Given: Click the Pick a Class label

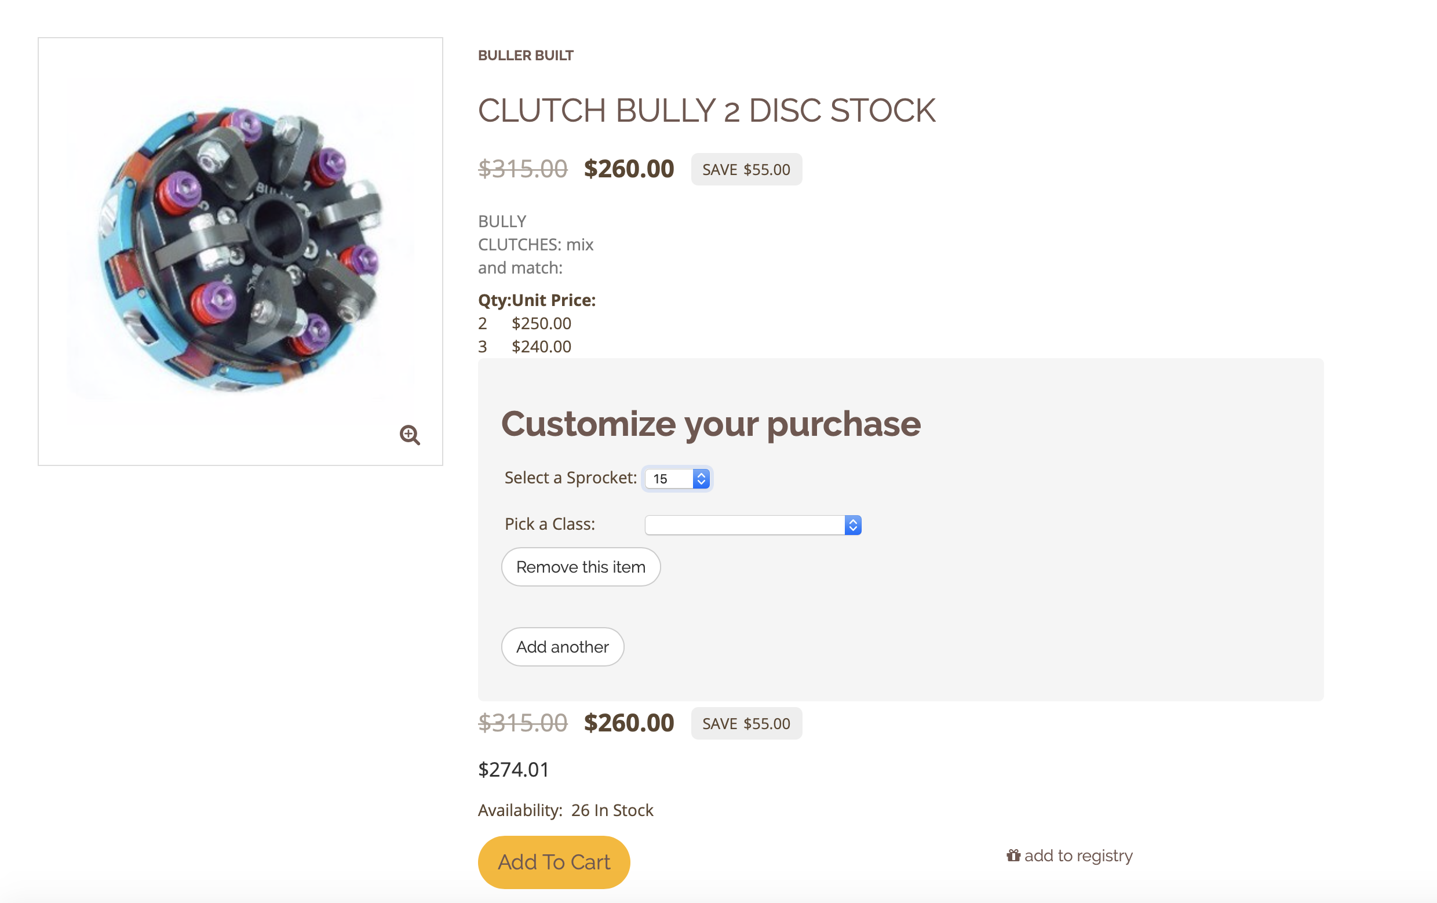Looking at the screenshot, I should pyautogui.click(x=549, y=524).
